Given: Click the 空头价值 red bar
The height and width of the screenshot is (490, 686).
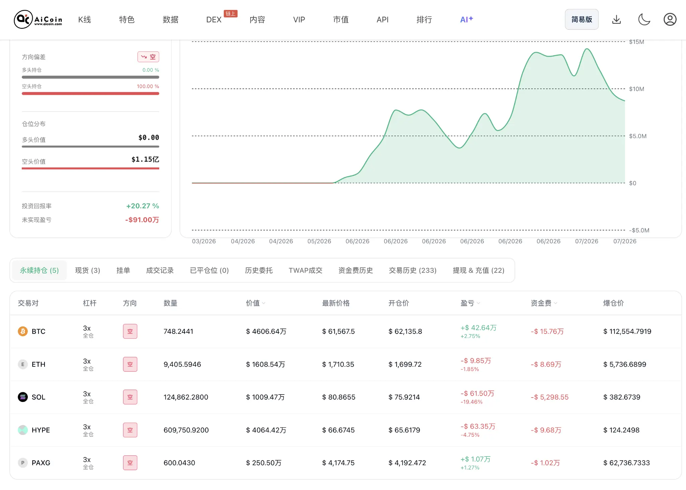Looking at the screenshot, I should pos(90,168).
